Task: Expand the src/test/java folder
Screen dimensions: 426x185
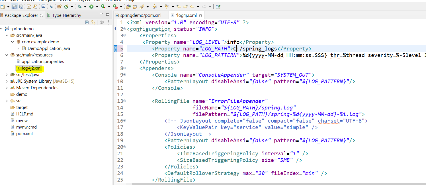Action: point(7,74)
